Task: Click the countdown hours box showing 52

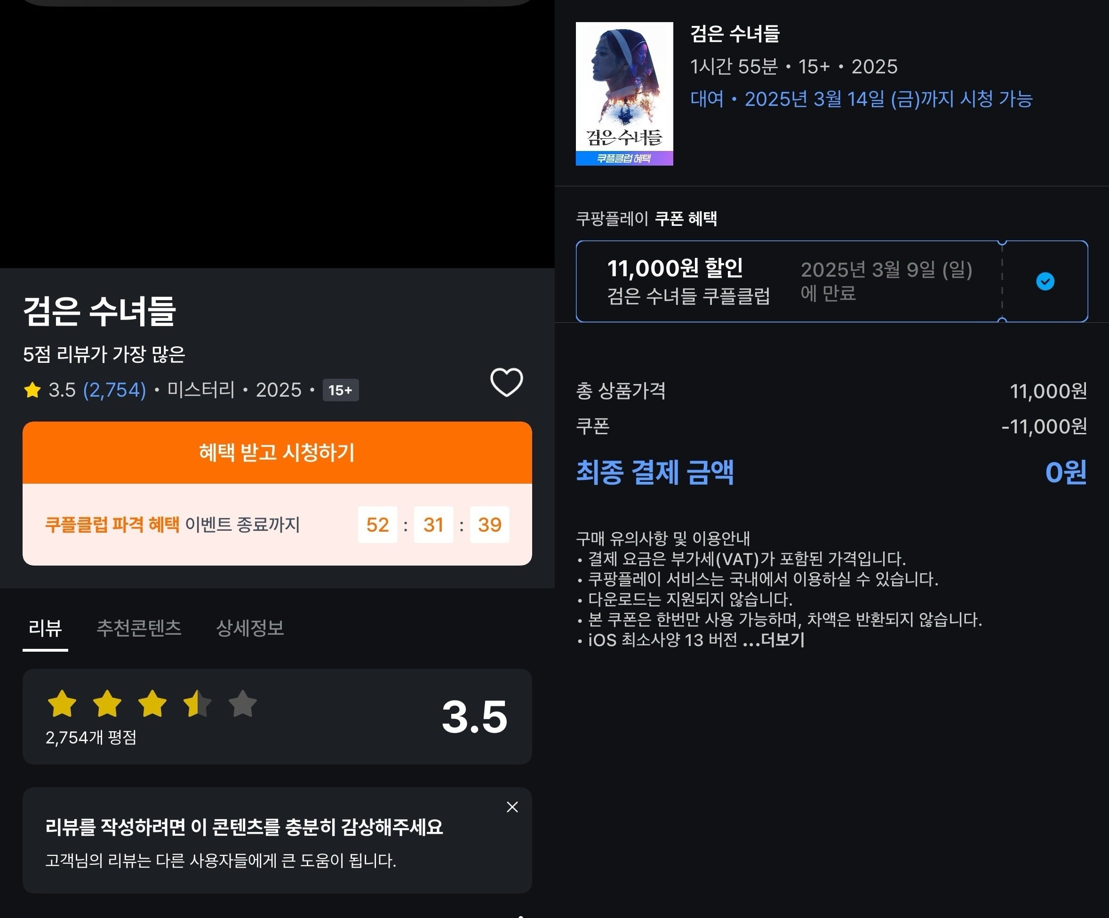Action: 378,525
